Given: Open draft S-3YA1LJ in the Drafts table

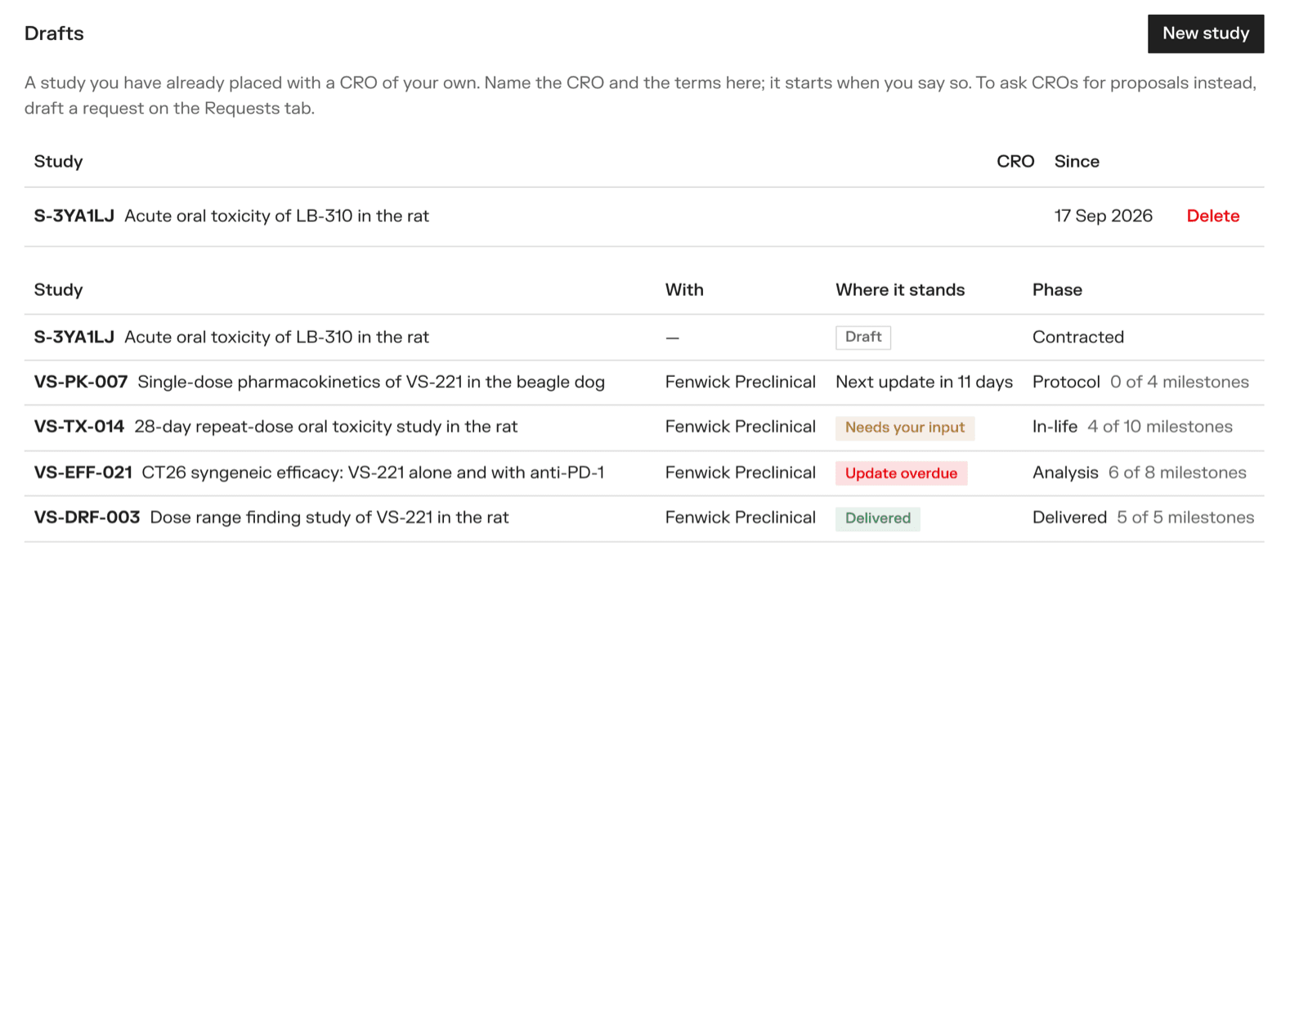Looking at the screenshot, I should point(643,217).
